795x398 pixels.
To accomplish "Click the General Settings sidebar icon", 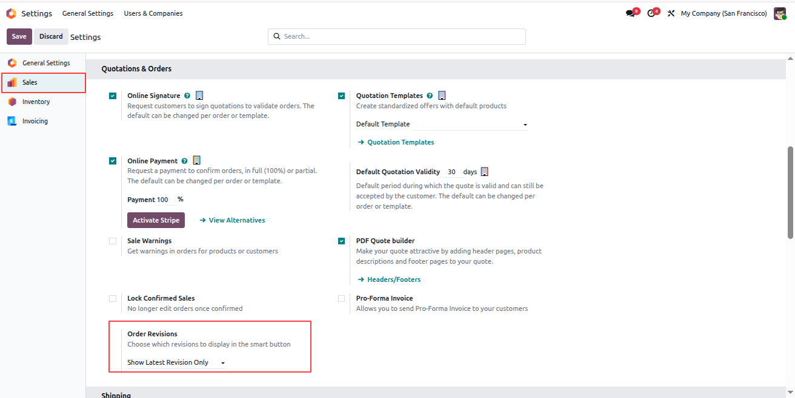I will pos(12,63).
